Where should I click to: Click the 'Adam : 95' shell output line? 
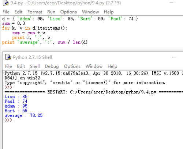(16, 106)
